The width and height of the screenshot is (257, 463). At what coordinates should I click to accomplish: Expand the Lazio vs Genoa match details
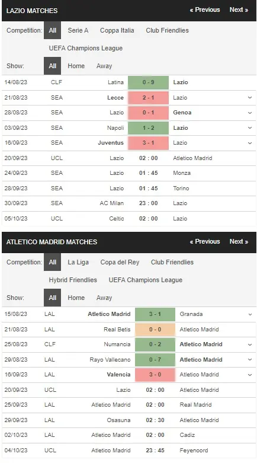coord(250,113)
